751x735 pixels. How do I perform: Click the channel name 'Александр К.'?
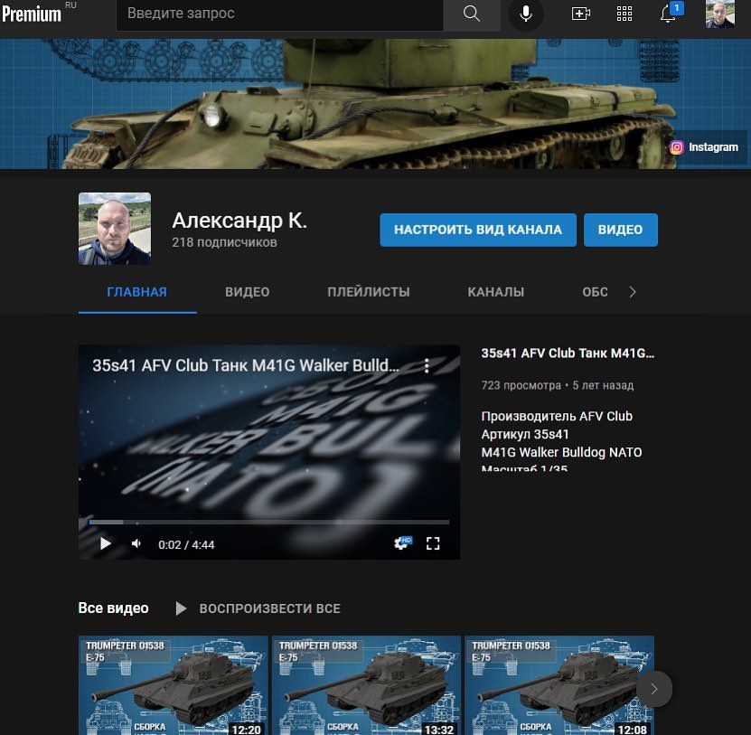239,221
